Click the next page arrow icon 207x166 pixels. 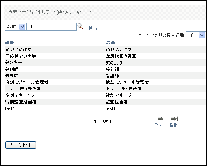(161, 119)
